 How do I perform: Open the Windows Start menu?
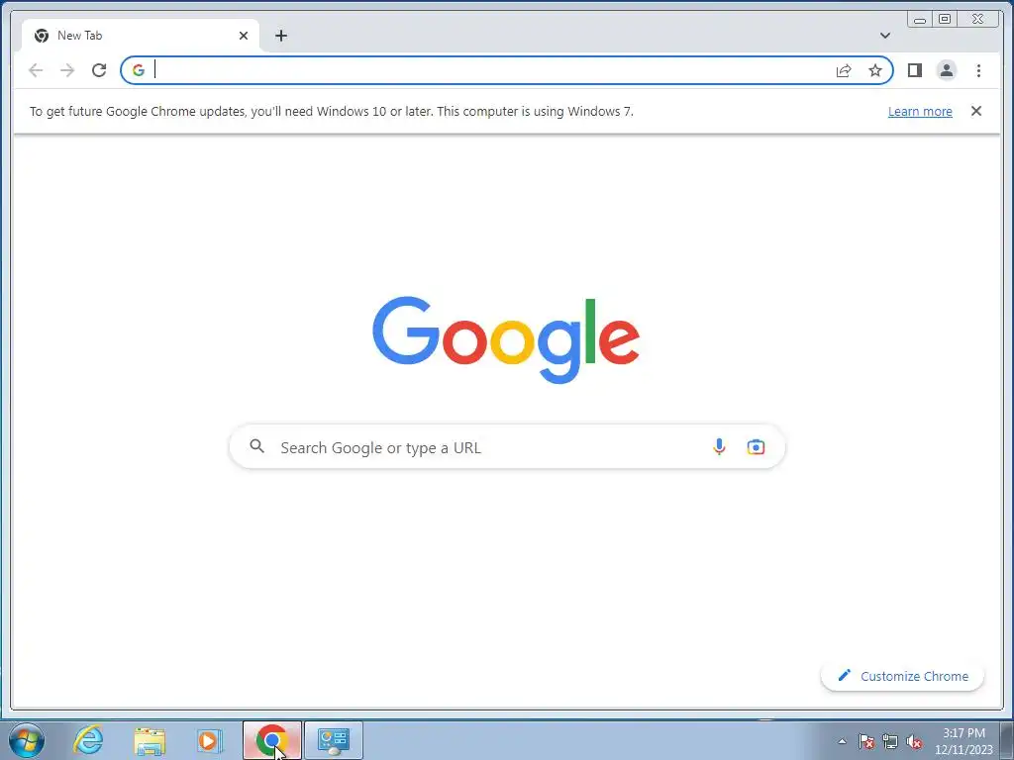pos(27,740)
